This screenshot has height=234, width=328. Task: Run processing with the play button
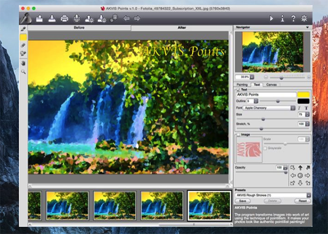click(x=271, y=19)
